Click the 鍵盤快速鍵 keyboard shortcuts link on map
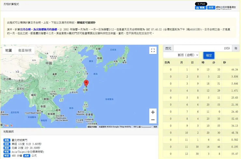 [x=92, y=126]
